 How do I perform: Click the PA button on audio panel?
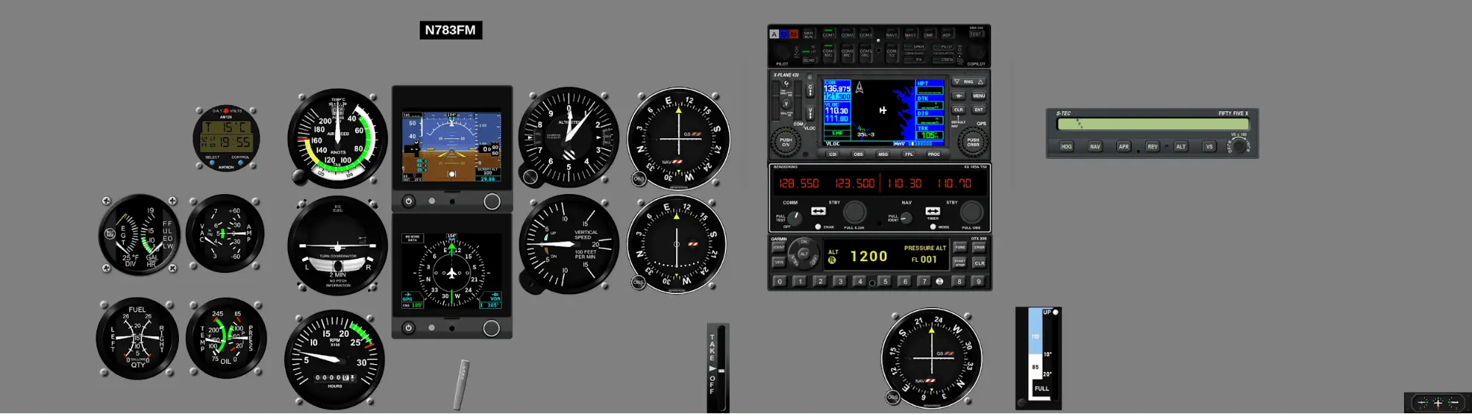915,60
